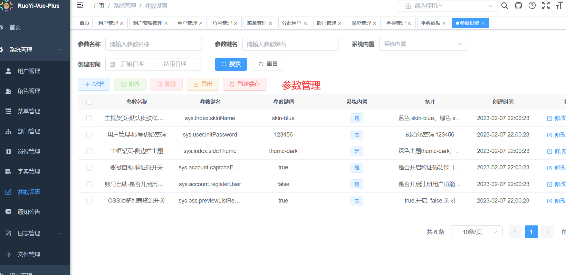The height and width of the screenshot is (275, 566).
Task: Toggle fullscreen mode icon
Action: tap(546, 5)
